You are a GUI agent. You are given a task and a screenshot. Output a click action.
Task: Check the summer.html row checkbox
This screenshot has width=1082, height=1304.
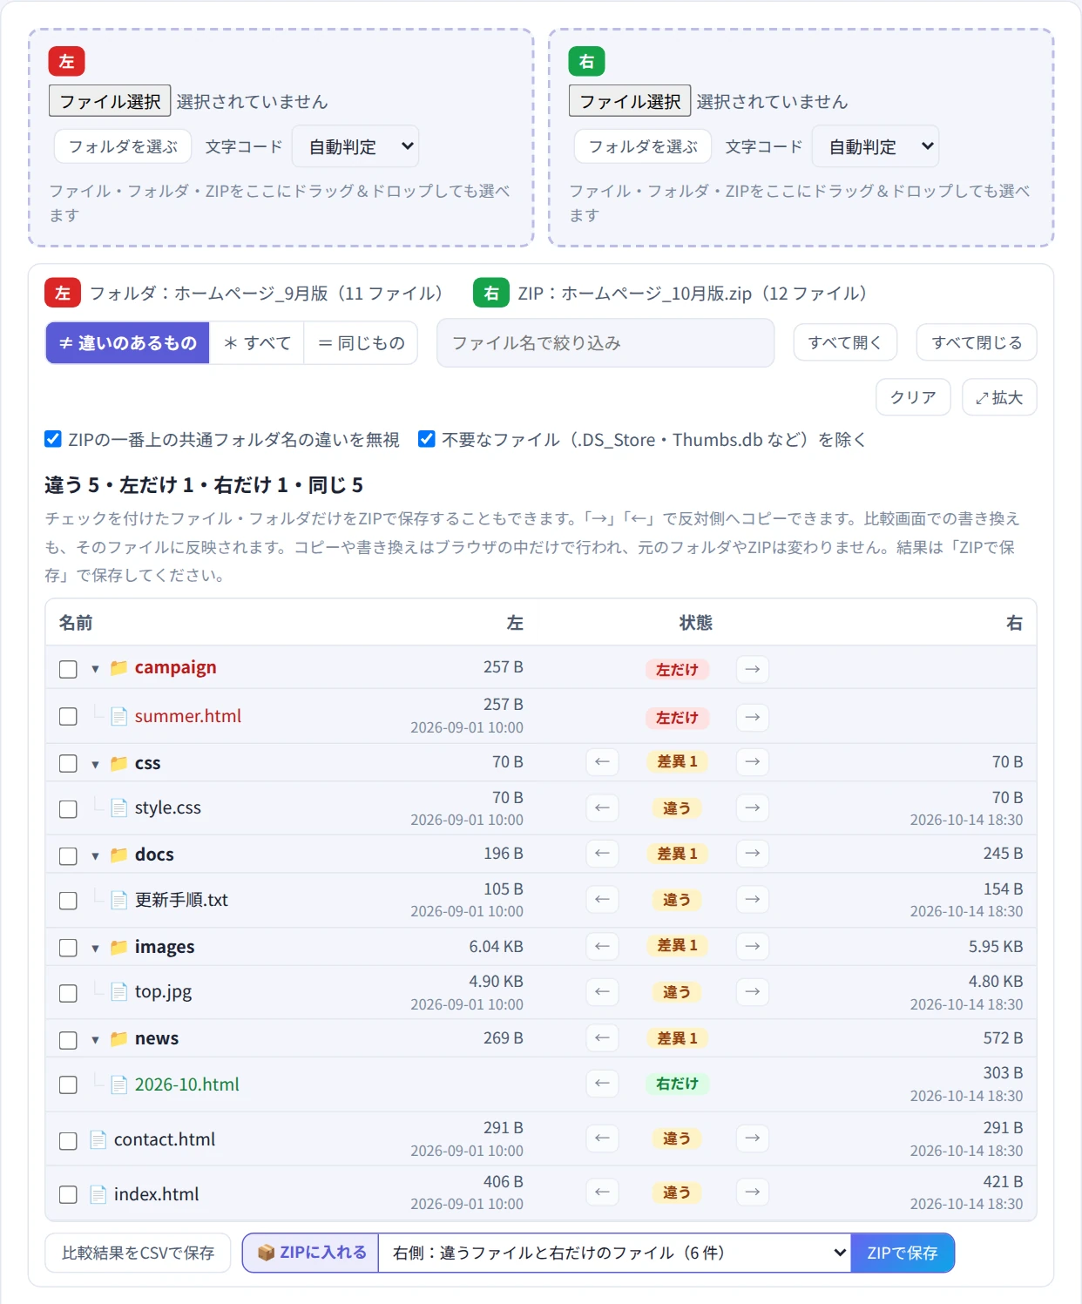pos(68,716)
